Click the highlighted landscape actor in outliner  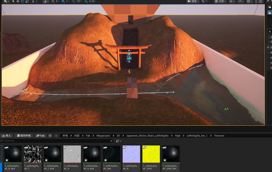270,13
